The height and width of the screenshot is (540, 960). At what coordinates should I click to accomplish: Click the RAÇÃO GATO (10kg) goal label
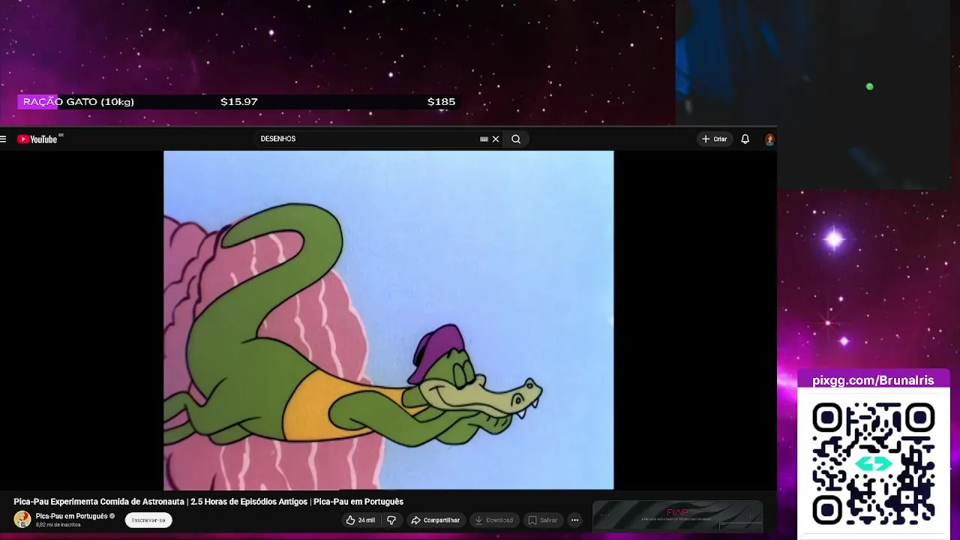78,102
